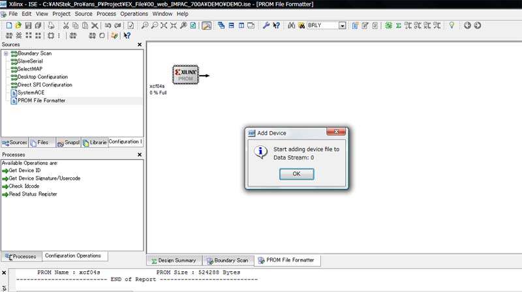Click the Zoom Out magnifier icon
This screenshot has height=292, width=522.
point(155,25)
